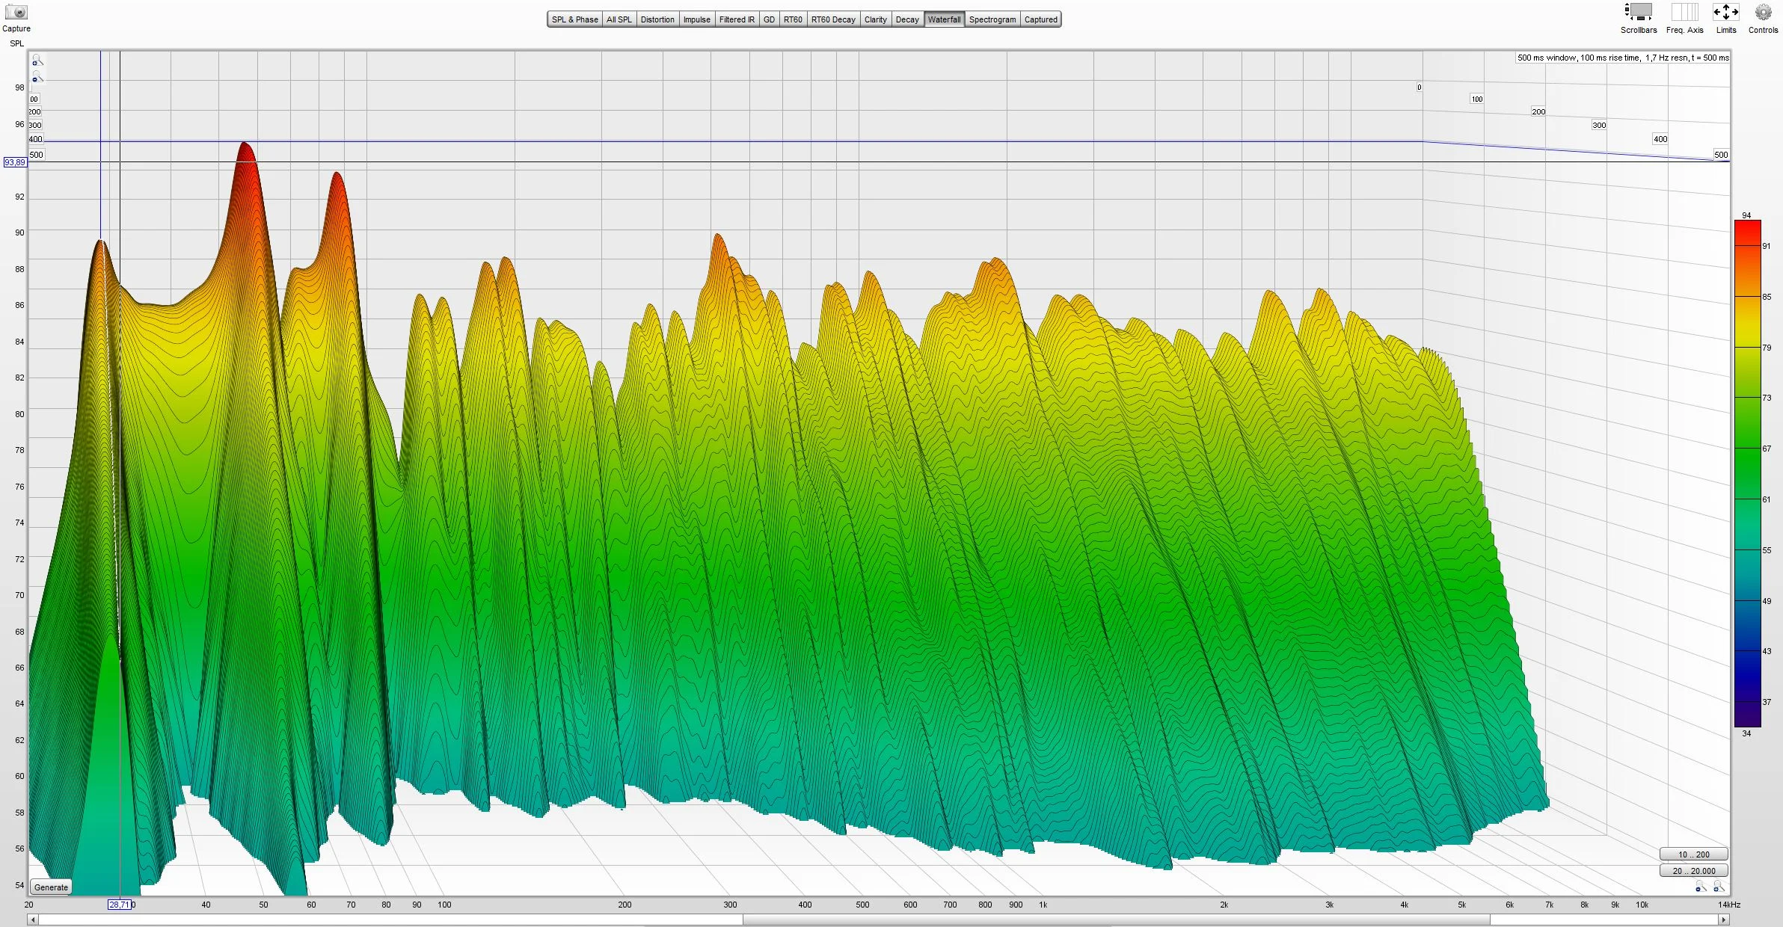Select the GD tab
This screenshot has height=927, width=1783.
coord(769,19)
